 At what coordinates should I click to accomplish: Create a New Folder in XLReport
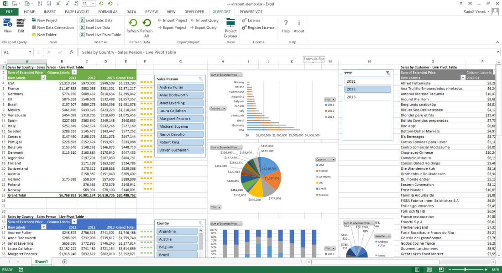pyautogui.click(x=44, y=35)
